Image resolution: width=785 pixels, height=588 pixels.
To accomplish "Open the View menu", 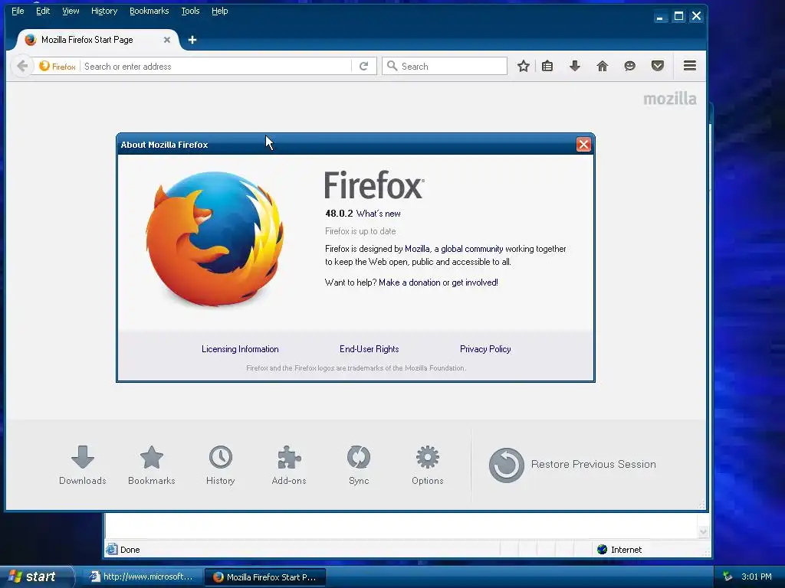I will click(x=71, y=11).
